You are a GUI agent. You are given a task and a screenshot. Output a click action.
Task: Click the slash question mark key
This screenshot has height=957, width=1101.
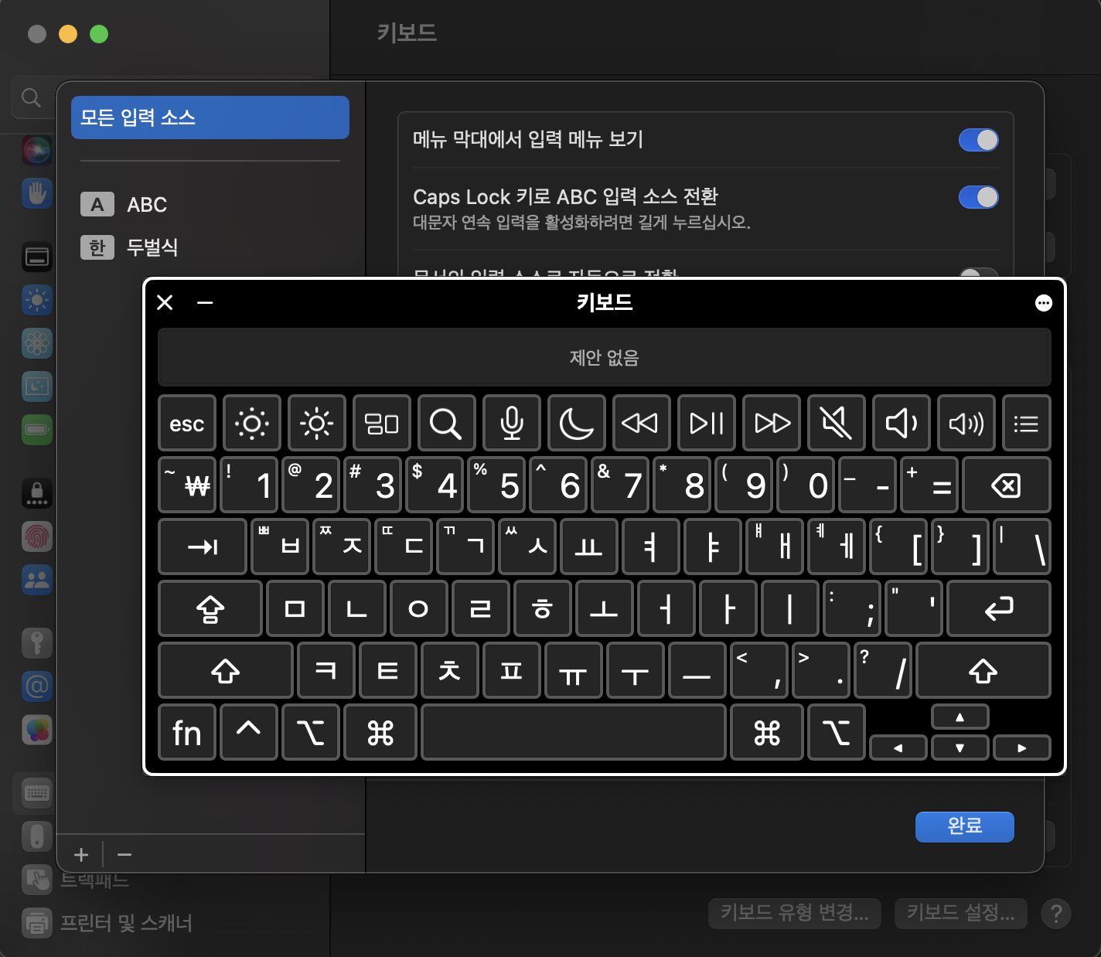click(x=883, y=670)
